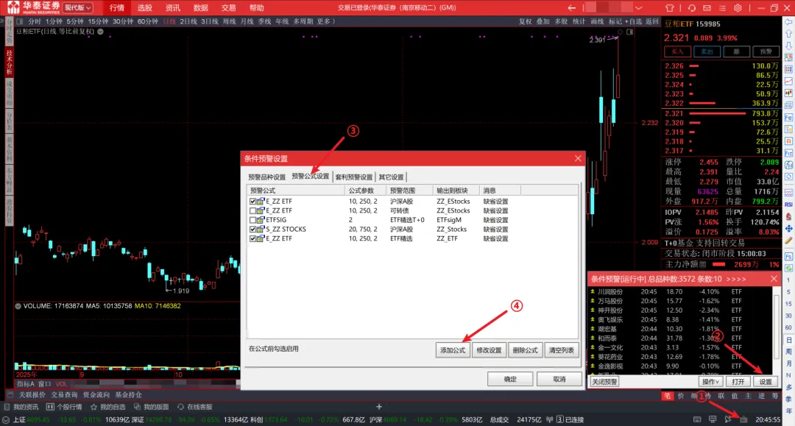Viewport: 795px width, 426px height.
Task: Select 60分钟 chart period
Action: 148,21
